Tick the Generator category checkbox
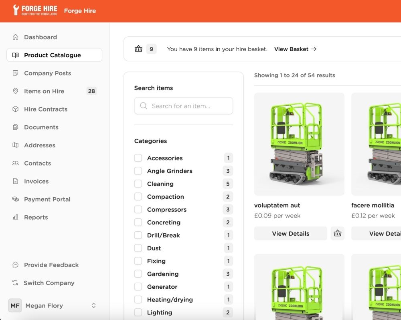Screen dimensions: 401x320 pos(138,286)
